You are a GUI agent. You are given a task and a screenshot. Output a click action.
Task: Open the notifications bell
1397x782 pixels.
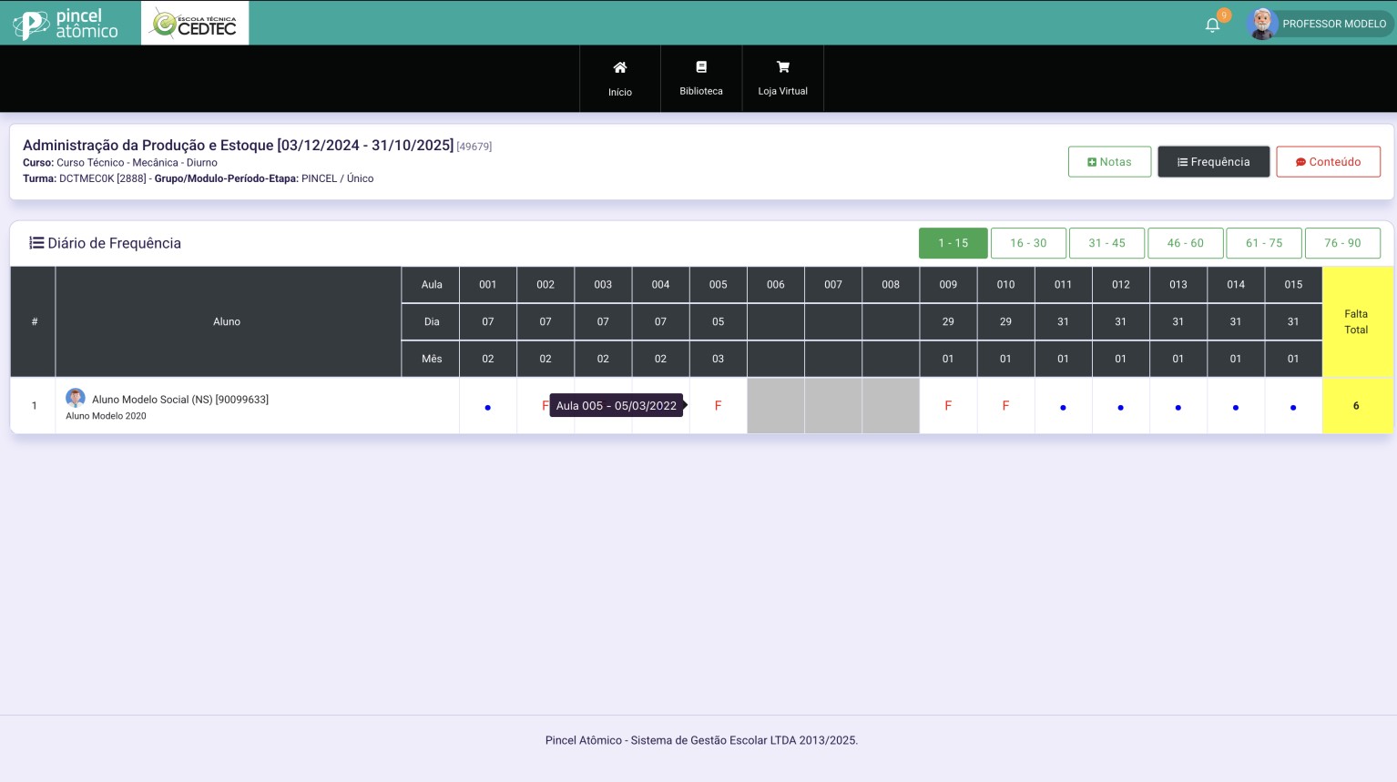[1212, 25]
